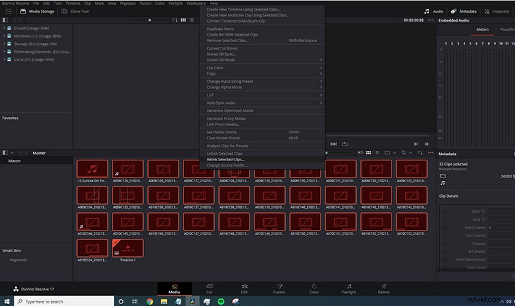
Task: Open Clip Color submenu in context menu
Action: click(x=262, y=68)
